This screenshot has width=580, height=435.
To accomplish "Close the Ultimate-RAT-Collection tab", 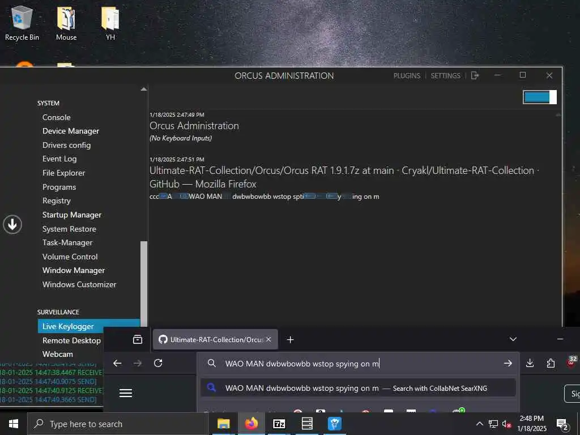I will click(269, 339).
